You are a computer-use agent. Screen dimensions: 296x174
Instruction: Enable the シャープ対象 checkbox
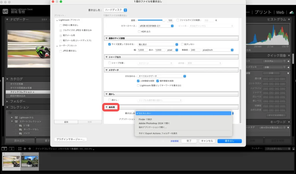[x=110, y=63]
